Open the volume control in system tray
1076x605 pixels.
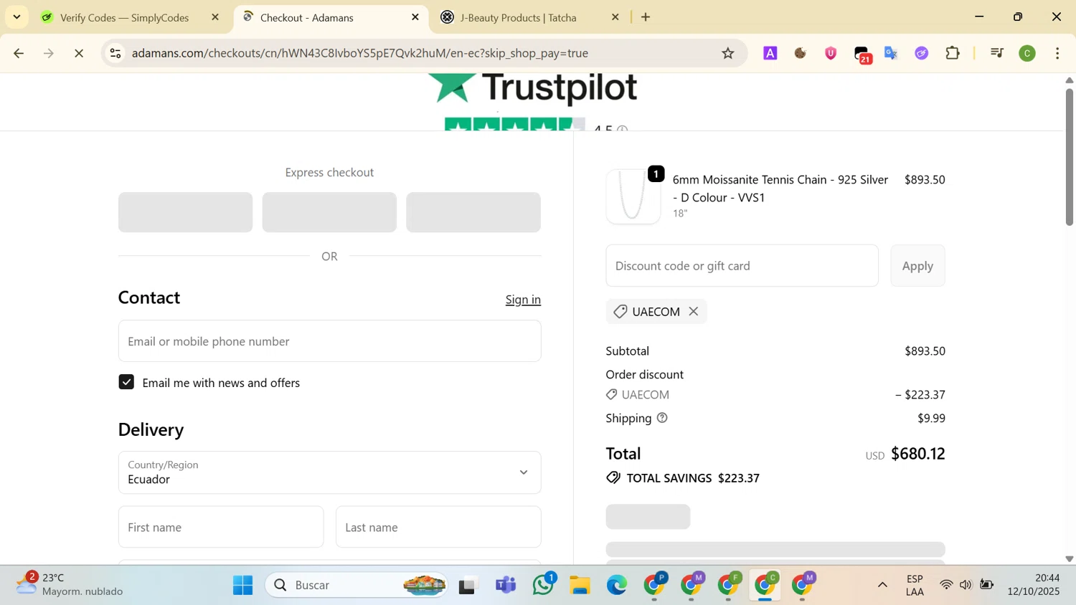(966, 586)
